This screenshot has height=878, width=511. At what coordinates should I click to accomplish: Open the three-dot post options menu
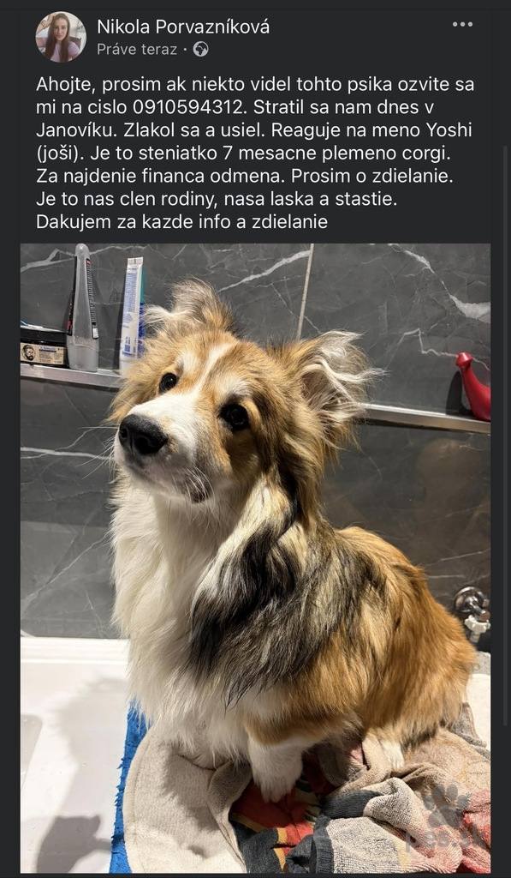[462, 24]
